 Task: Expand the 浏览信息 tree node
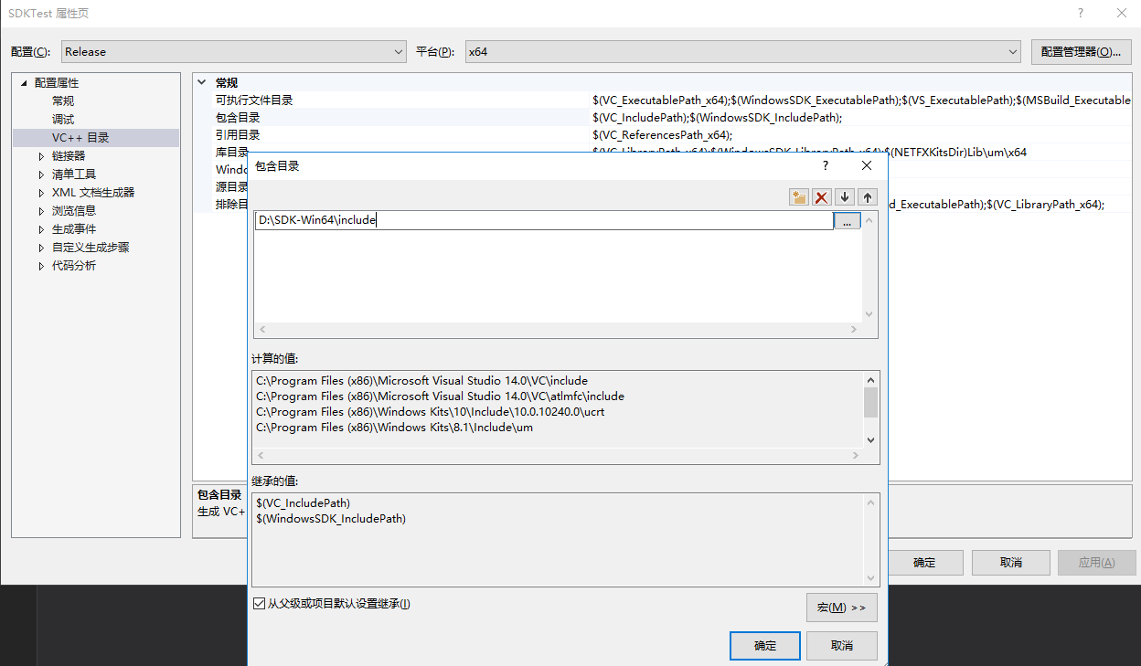[41, 211]
